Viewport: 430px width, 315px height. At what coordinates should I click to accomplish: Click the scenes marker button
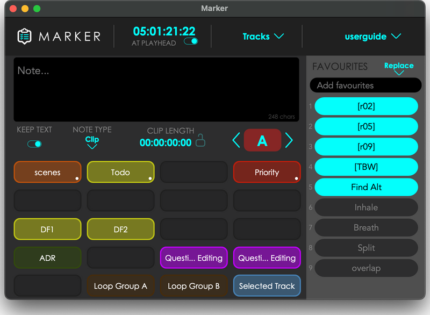[47, 172]
